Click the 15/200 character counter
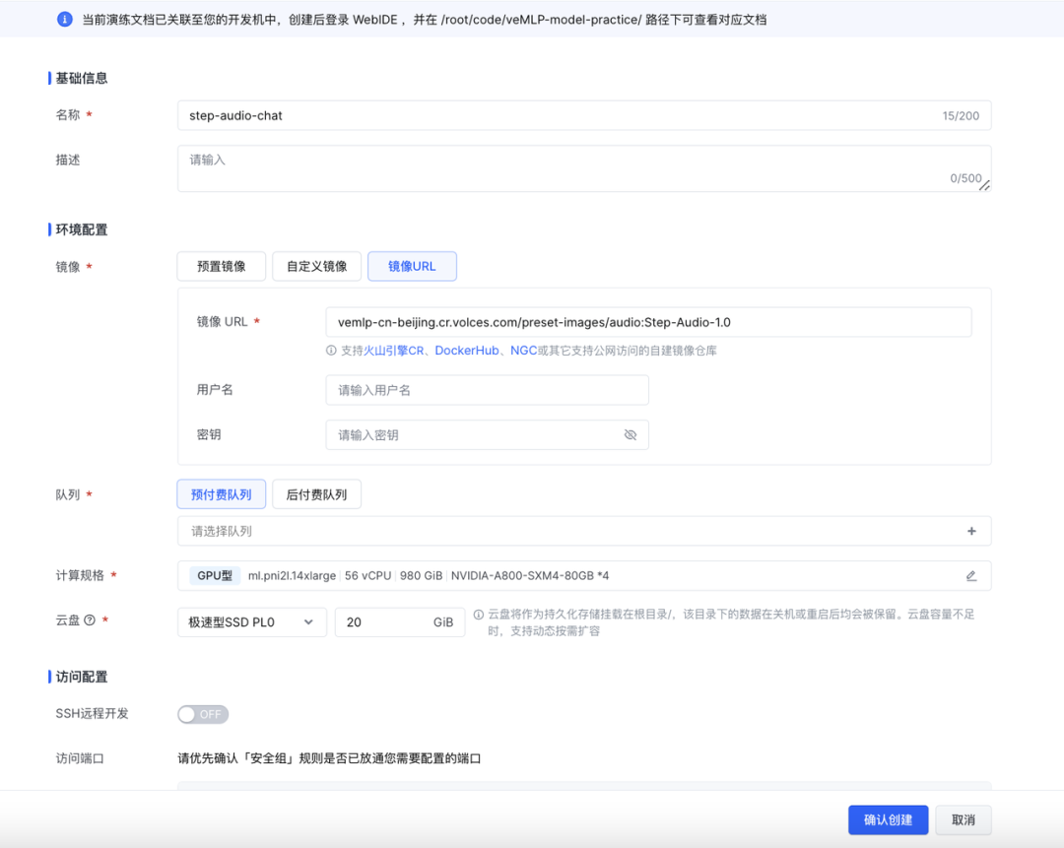The height and width of the screenshot is (848, 1064). 961,116
